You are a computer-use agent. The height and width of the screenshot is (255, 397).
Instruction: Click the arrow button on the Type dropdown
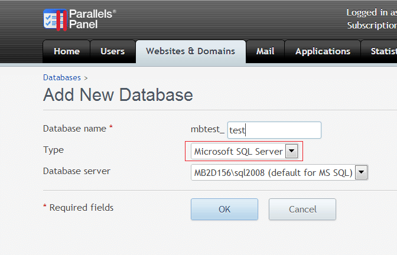pos(291,152)
